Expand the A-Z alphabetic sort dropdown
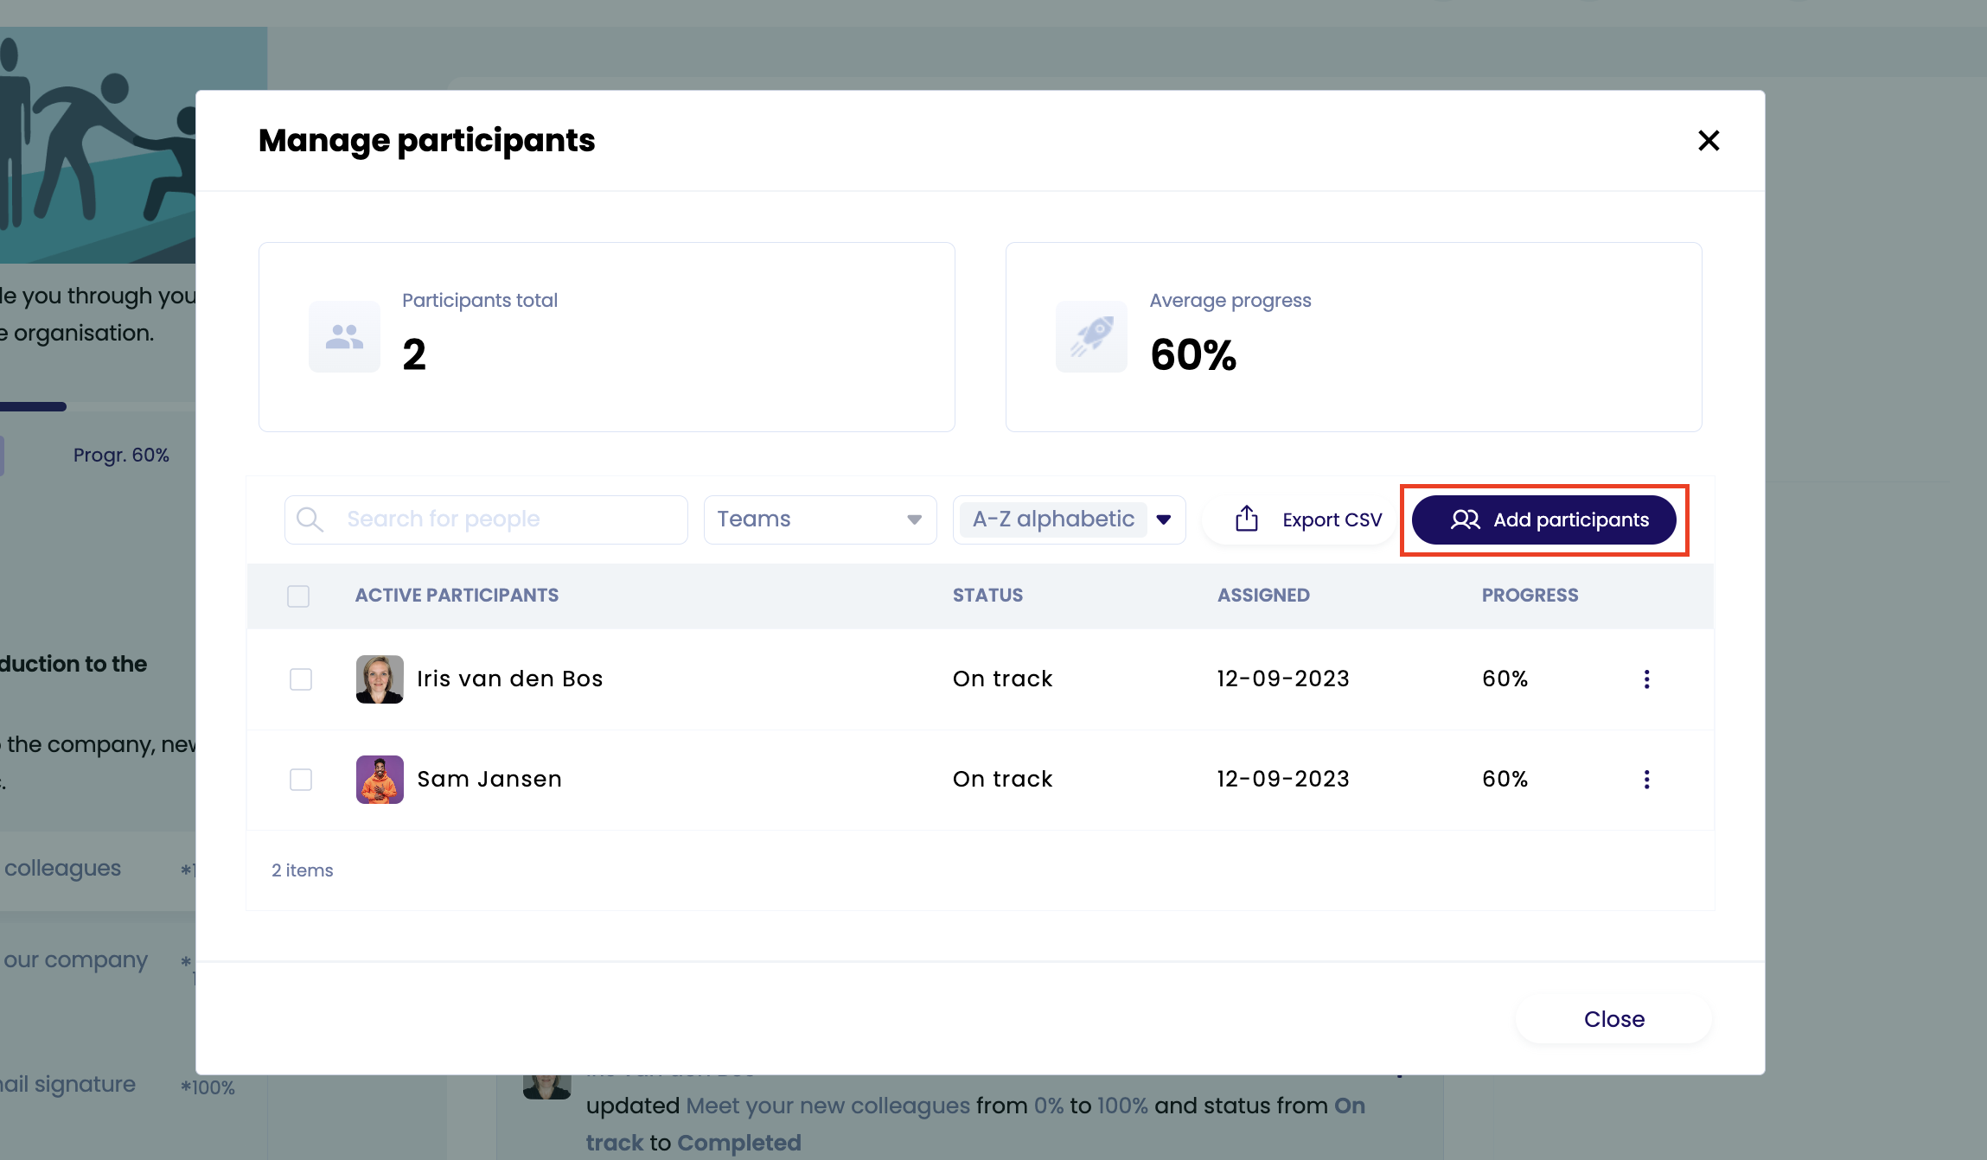This screenshot has height=1160, width=1987. click(x=1163, y=519)
